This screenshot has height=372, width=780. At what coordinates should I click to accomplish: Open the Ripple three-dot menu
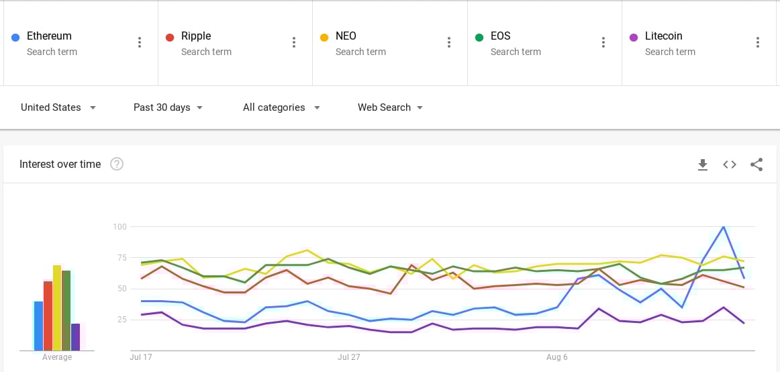[294, 42]
